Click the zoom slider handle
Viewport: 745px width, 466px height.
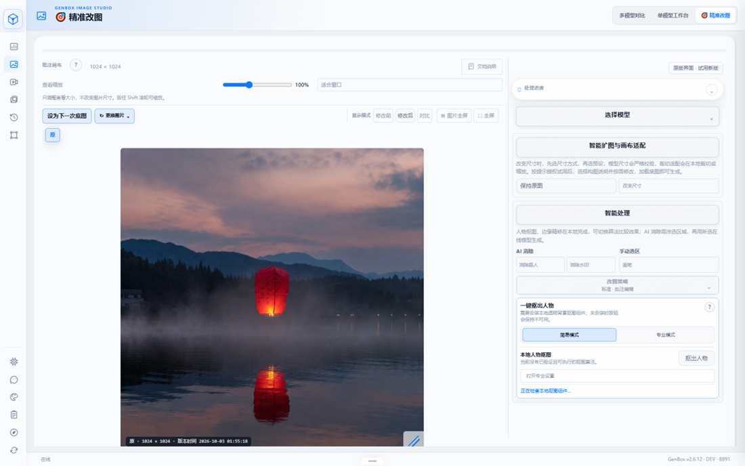coord(249,85)
